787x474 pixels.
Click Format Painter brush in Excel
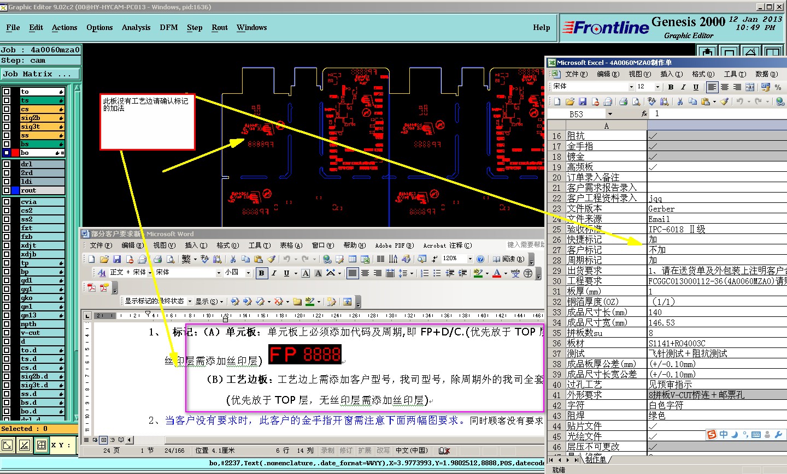pyautogui.click(x=725, y=101)
